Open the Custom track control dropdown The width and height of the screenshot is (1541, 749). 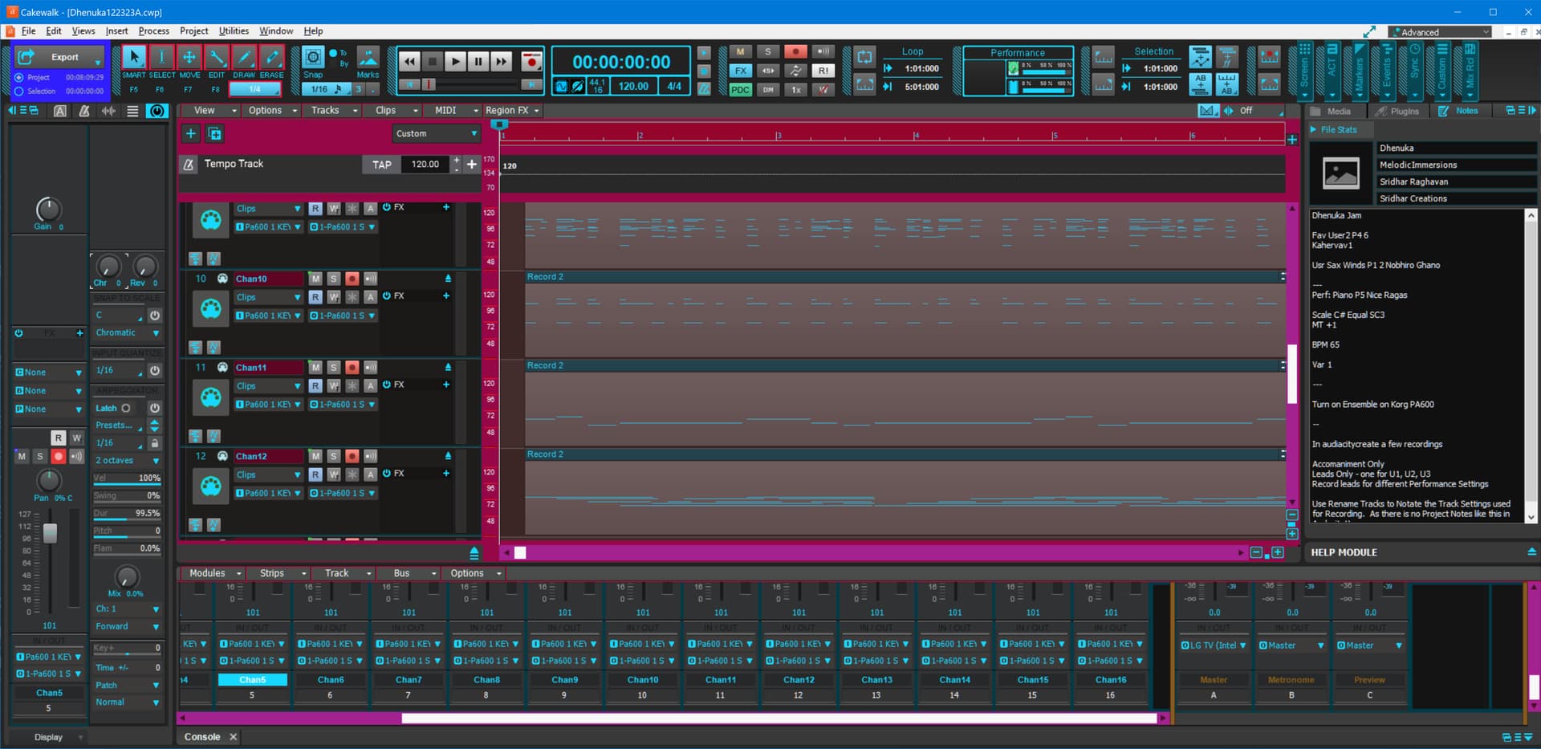[x=437, y=134]
